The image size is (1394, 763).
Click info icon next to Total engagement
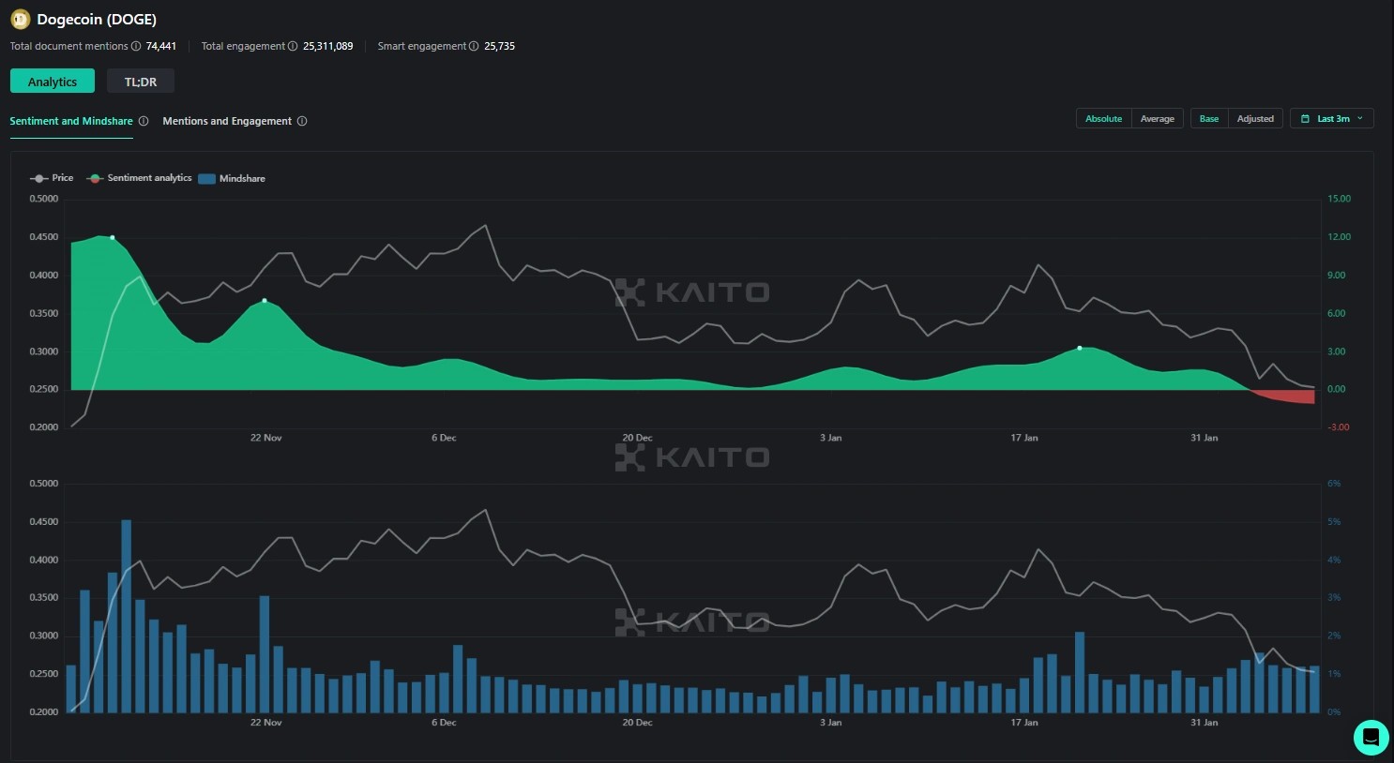click(x=293, y=46)
